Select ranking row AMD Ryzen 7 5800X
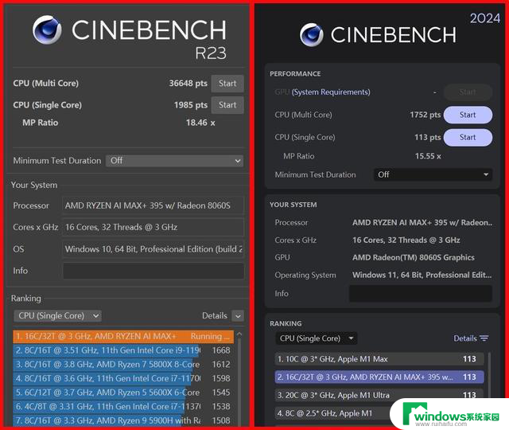The image size is (509, 430). click(123, 365)
